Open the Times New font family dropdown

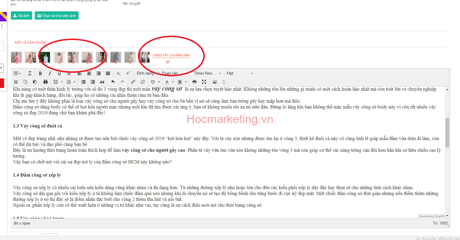tap(207, 73)
